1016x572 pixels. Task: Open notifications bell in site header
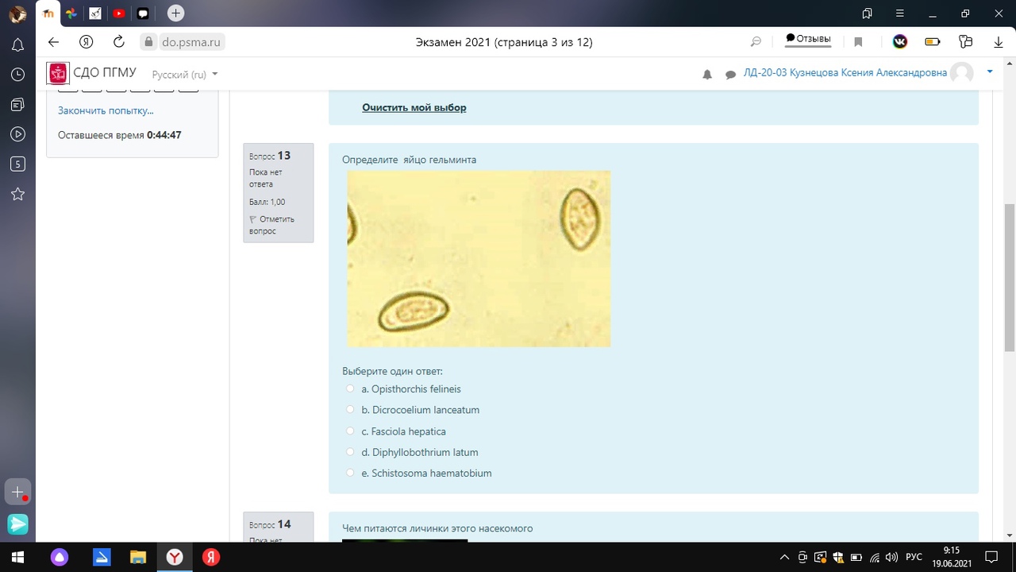tap(707, 74)
